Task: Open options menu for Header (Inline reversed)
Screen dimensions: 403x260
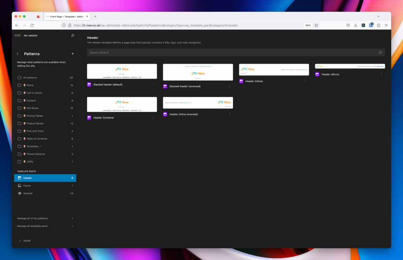Action: pyautogui.click(x=229, y=114)
